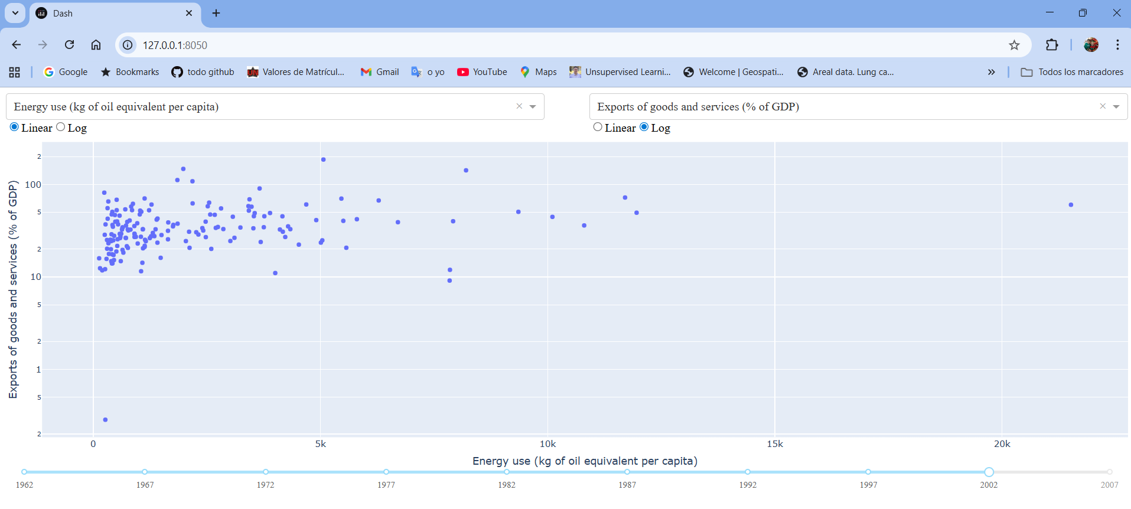Bookmark this page with the star icon
This screenshot has height=509, width=1131.
coord(1014,45)
